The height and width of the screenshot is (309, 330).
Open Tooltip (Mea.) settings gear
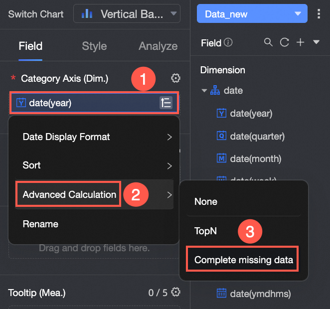coord(175,293)
